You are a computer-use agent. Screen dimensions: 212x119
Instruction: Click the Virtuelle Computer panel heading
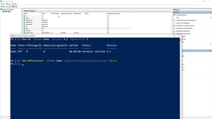pos(29,11)
